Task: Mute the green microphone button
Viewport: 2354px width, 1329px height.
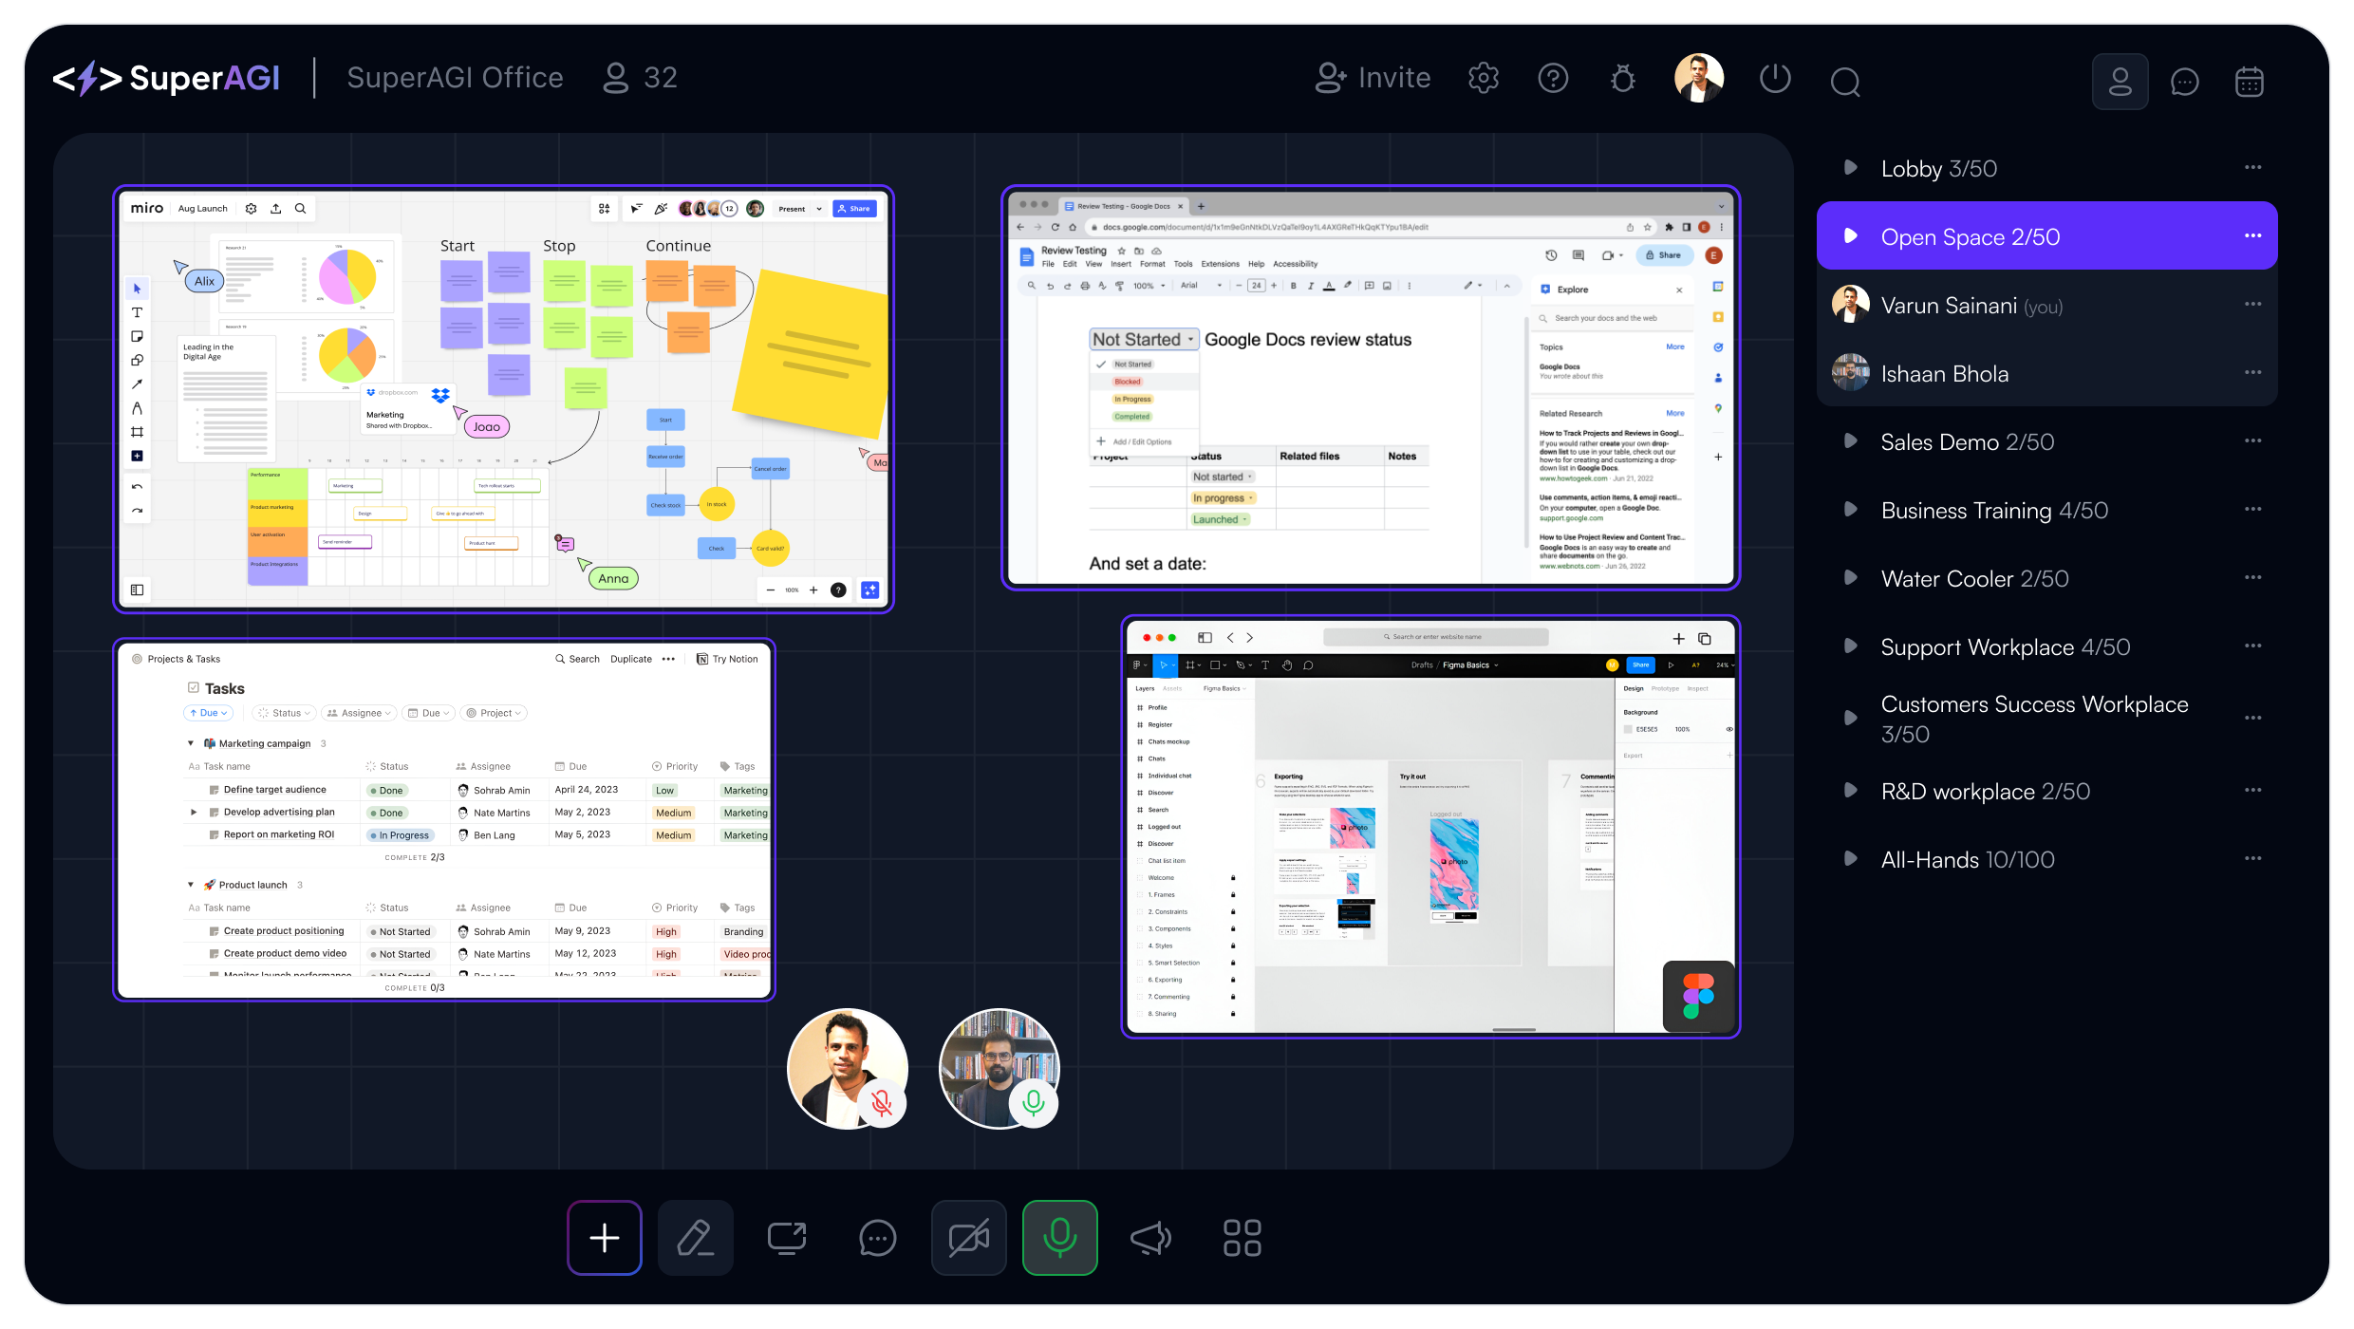Action: click(1060, 1238)
